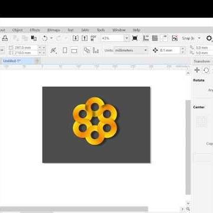This screenshot has width=213, height=213.
Task: Open the Units millimeters dropdown
Action: point(131,50)
